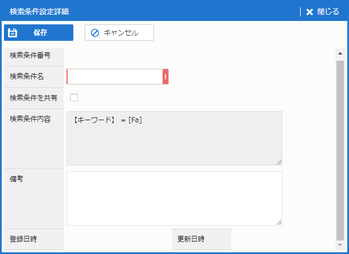Click the scrollbar up arrow
Image resolution: width=349 pixels, height=254 pixels.
[x=340, y=54]
